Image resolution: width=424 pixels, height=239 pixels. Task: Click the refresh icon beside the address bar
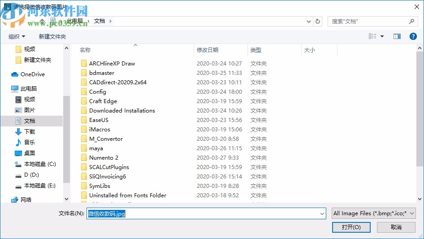click(x=318, y=21)
